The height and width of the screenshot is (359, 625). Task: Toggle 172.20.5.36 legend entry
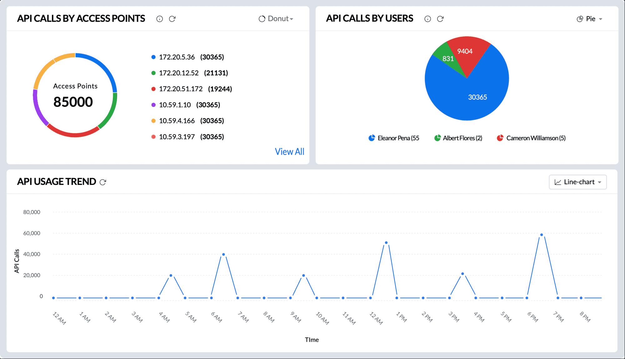point(177,57)
